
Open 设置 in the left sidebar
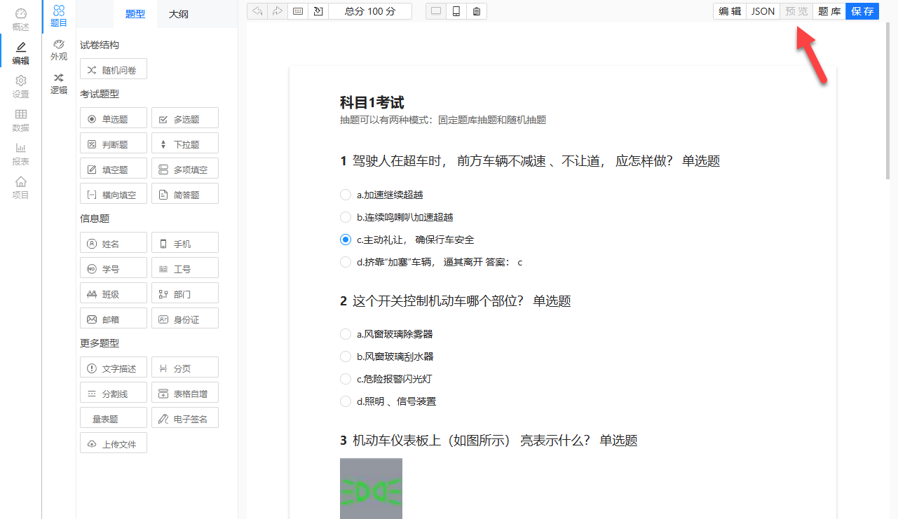tap(21, 87)
